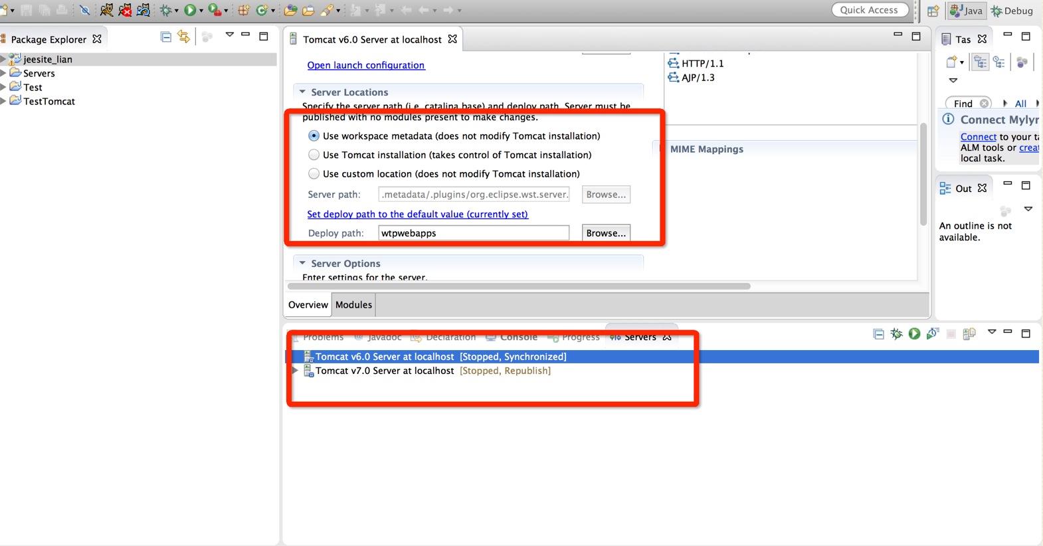Click the Servers view collapse icon
This screenshot has height=546, width=1043.
[878, 333]
